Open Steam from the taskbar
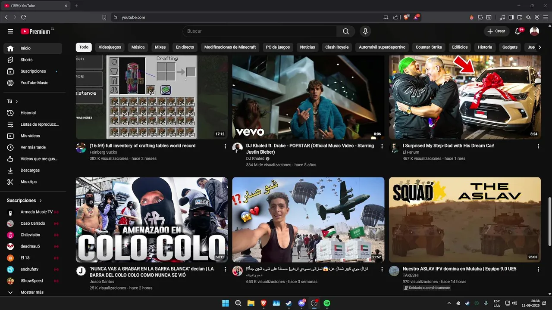This screenshot has height=310, width=552. click(289, 303)
